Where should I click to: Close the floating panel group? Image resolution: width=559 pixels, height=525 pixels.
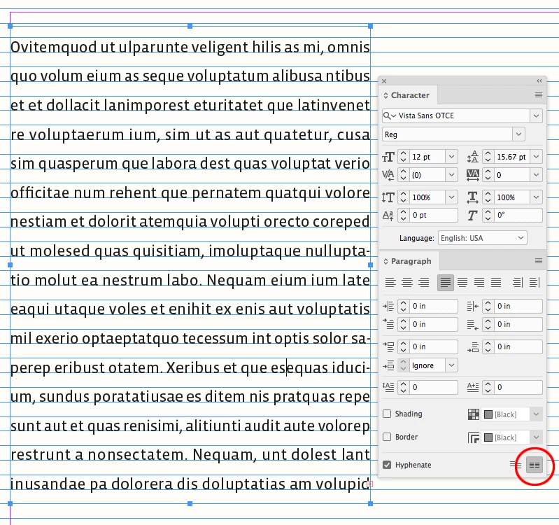[x=384, y=81]
